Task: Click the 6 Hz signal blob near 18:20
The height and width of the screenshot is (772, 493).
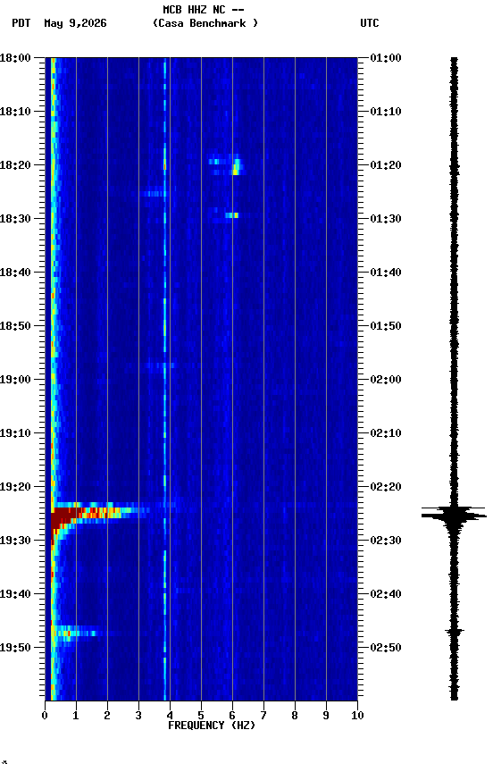Action: [x=236, y=166]
